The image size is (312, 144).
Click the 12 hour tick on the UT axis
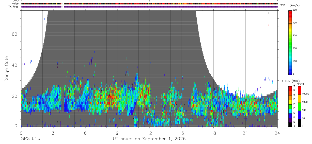click(x=149, y=132)
